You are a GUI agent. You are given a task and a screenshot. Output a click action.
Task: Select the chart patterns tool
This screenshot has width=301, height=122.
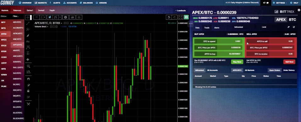(28, 47)
